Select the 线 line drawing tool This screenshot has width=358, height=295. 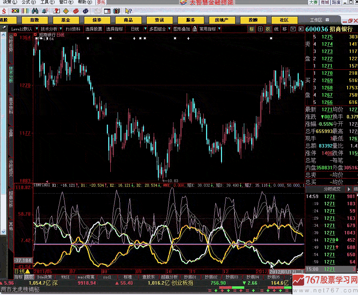coord(276,29)
